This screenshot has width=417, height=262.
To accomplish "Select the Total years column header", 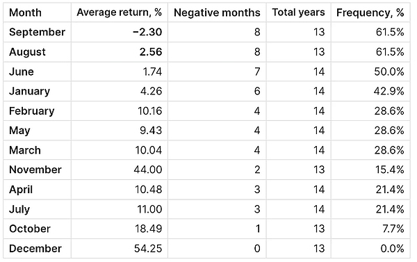I will [x=298, y=13].
